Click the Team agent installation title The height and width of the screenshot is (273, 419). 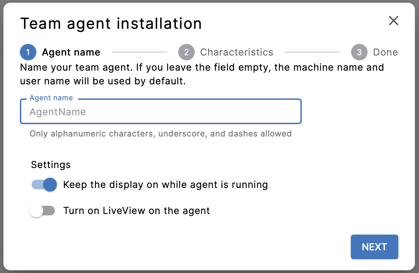pyautogui.click(x=111, y=23)
